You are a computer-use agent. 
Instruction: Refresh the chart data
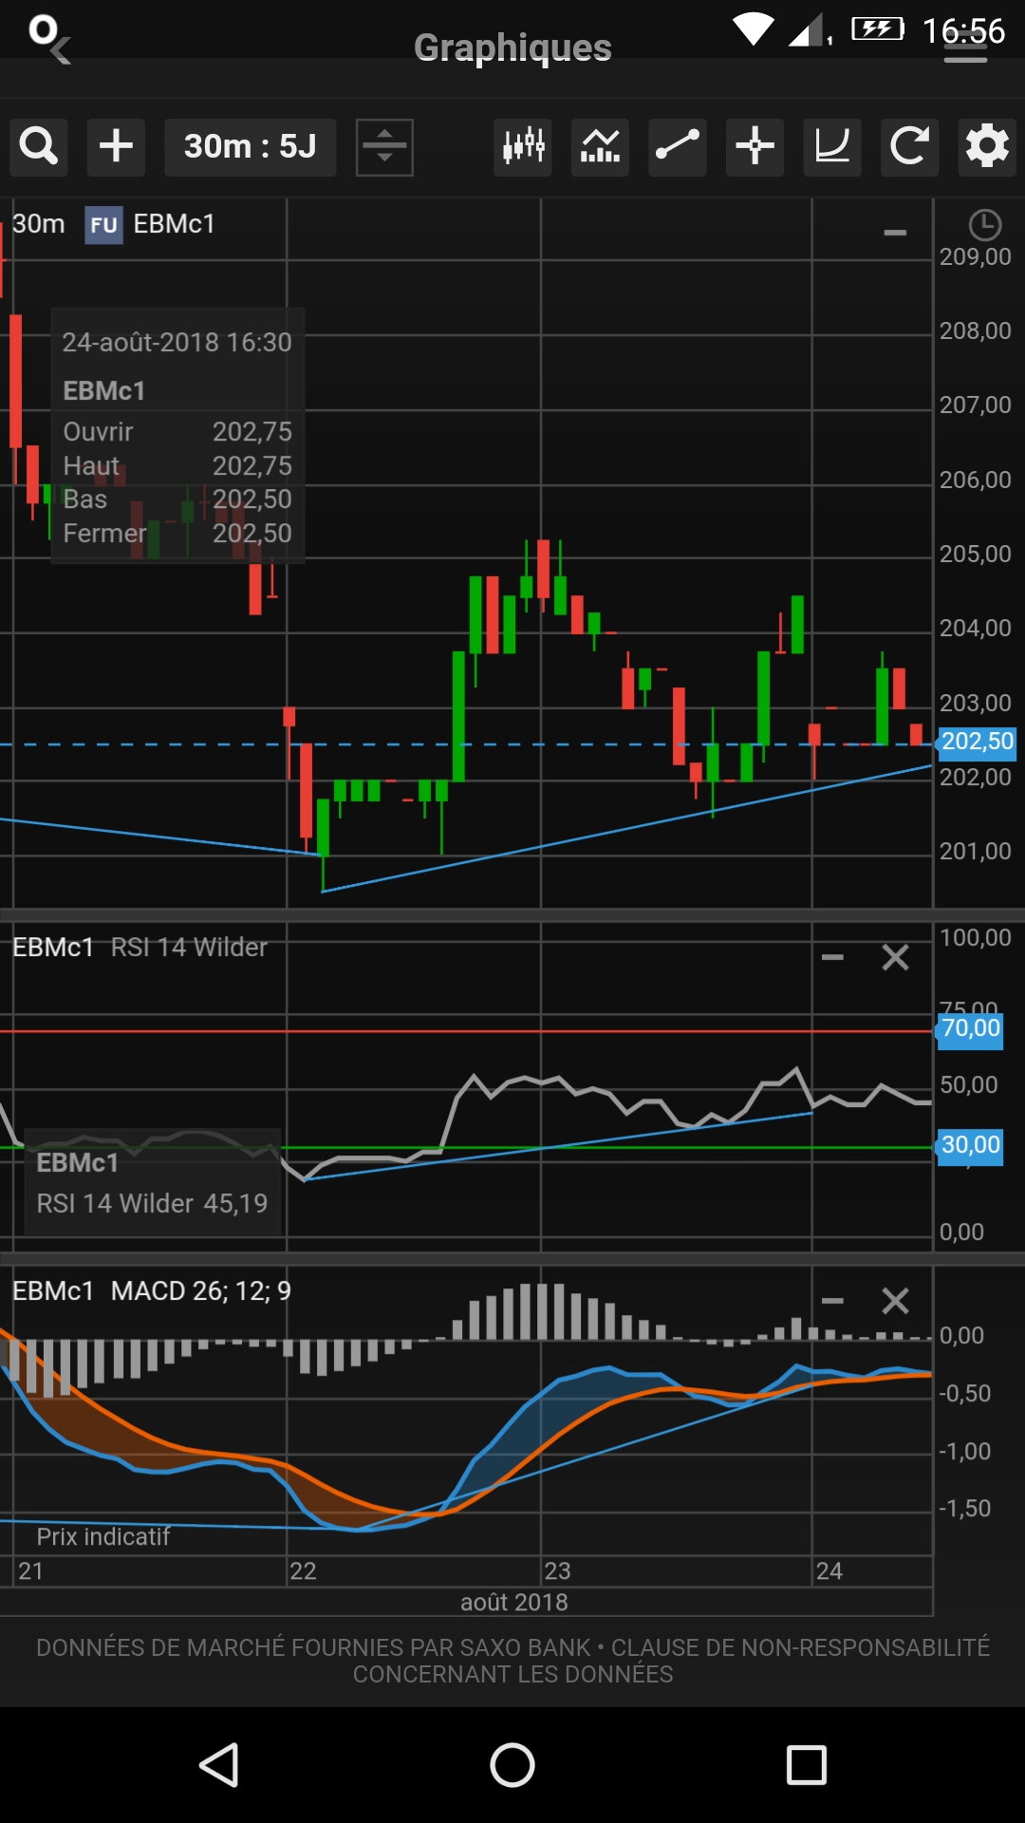coord(909,147)
